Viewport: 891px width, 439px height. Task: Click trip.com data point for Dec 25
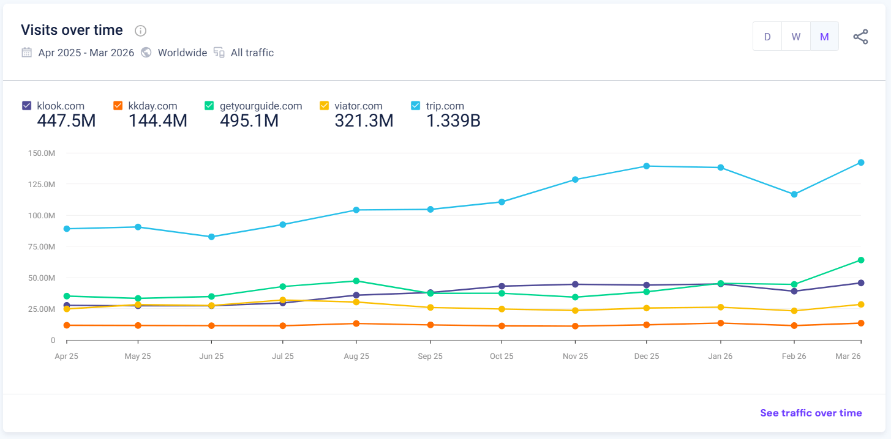click(647, 166)
